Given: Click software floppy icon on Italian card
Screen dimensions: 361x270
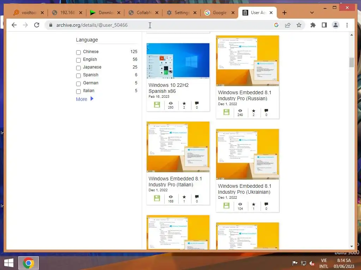Looking at the screenshot, I should point(157,198).
